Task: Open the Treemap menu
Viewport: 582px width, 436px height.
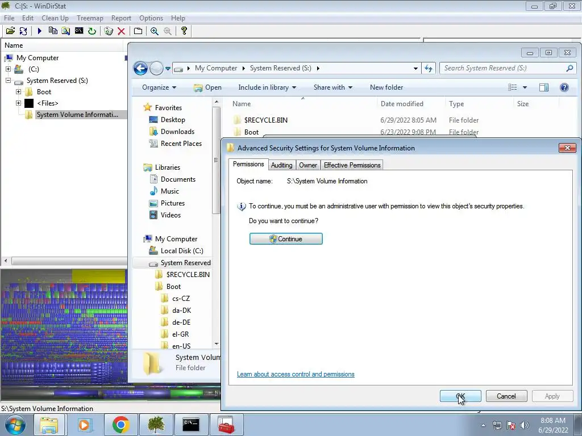Action: point(90,18)
